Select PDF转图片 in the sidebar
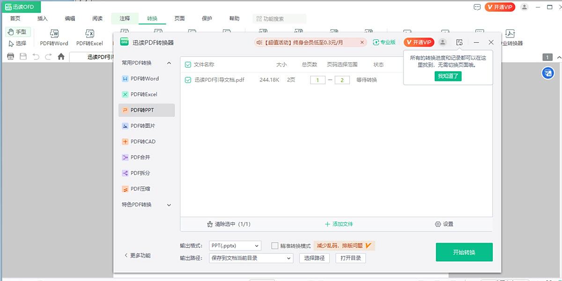Image resolution: width=562 pixels, height=281 pixels. point(143,126)
